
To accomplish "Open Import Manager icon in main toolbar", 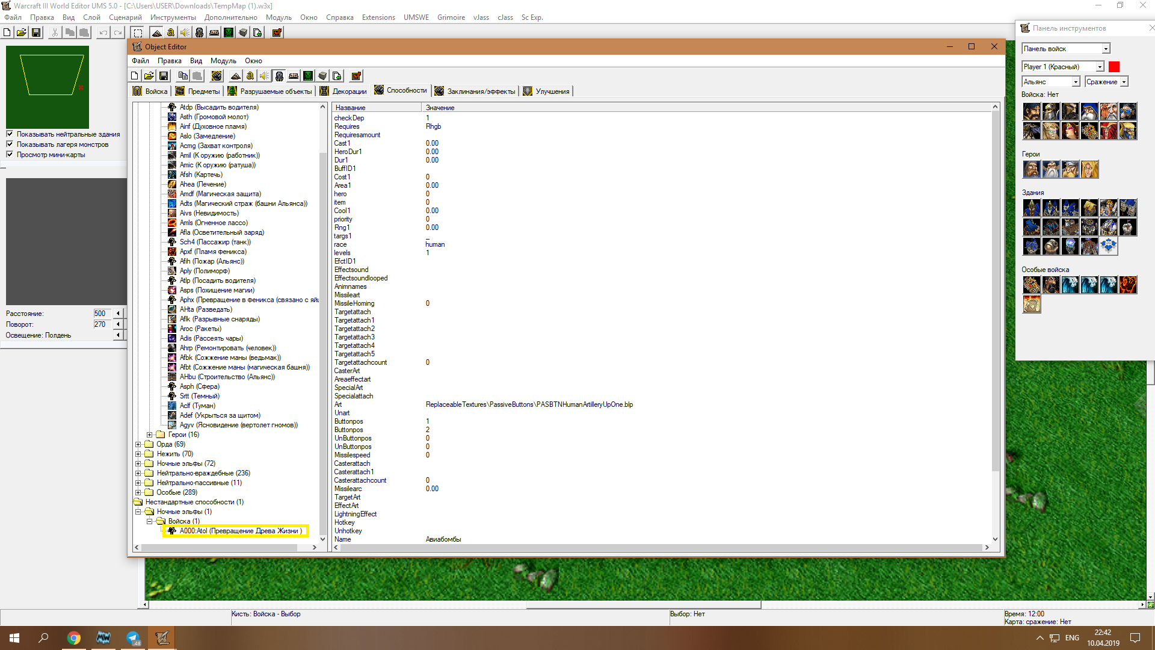I will point(257,32).
